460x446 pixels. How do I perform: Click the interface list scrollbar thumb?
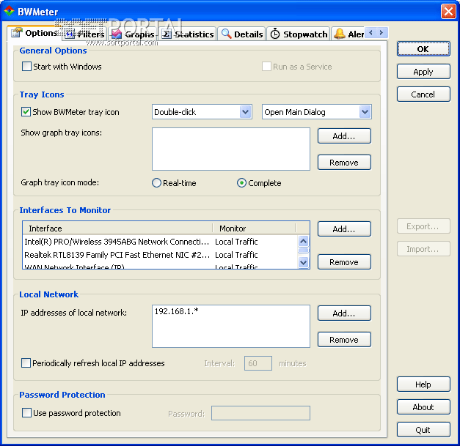pos(303,250)
